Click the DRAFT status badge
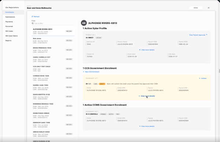The height and width of the screenshot is (142, 220). (102, 84)
